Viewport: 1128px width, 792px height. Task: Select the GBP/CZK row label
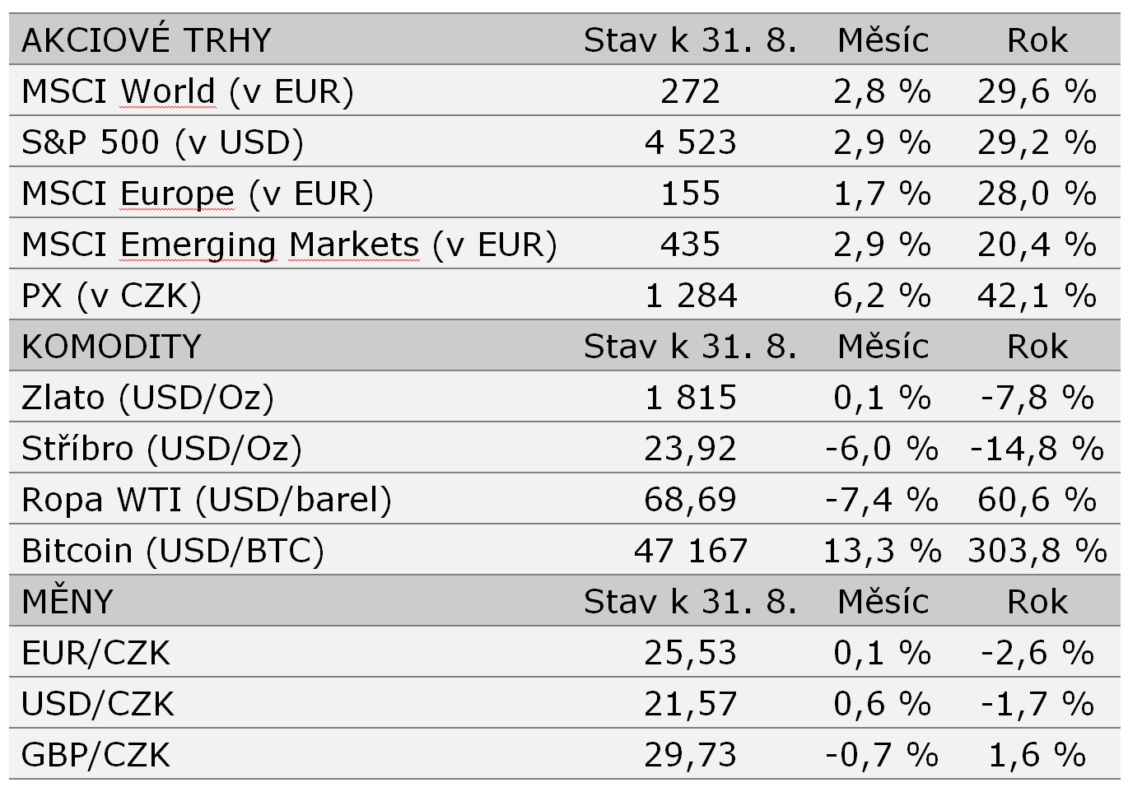click(96, 755)
